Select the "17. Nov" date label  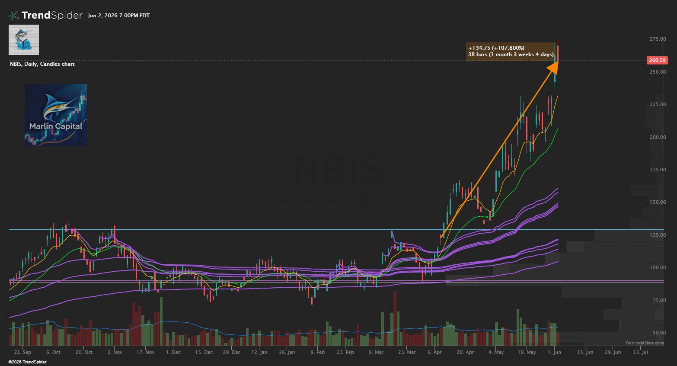(x=145, y=352)
